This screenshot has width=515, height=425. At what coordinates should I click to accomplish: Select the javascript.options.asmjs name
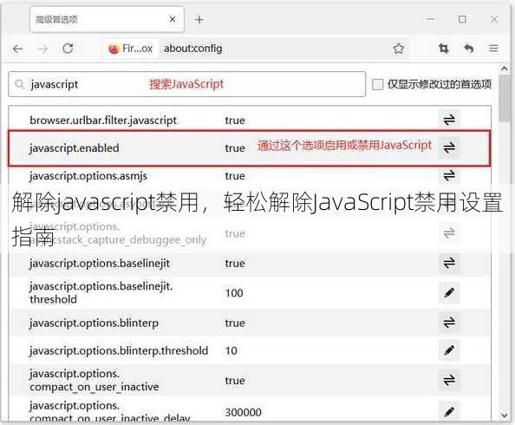pyautogui.click(x=88, y=176)
